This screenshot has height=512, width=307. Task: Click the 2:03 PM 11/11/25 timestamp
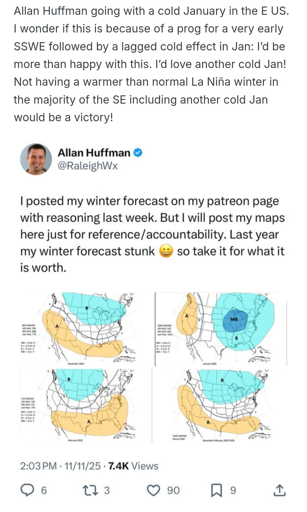click(x=60, y=466)
